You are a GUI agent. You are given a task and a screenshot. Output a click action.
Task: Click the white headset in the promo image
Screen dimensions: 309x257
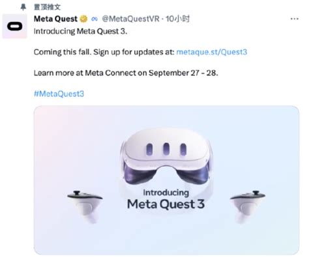pos(166,159)
